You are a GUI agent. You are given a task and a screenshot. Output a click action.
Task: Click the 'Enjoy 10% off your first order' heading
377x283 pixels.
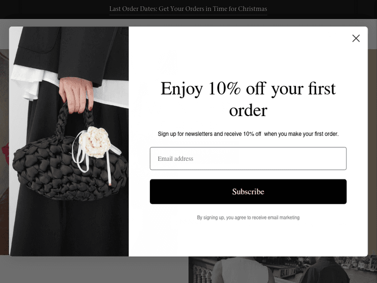click(x=248, y=99)
